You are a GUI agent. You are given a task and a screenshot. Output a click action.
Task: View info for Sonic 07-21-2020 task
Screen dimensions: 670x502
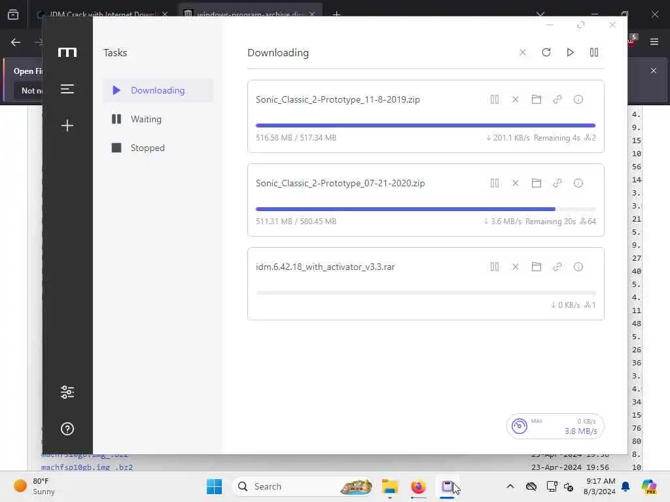click(578, 183)
